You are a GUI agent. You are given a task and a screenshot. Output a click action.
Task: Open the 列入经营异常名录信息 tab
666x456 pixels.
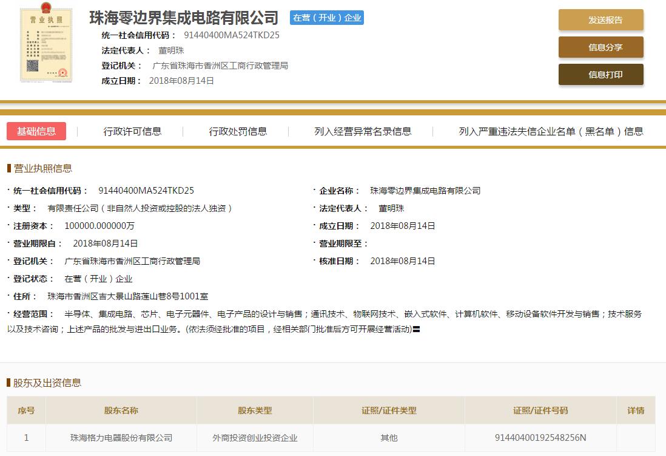click(x=363, y=131)
